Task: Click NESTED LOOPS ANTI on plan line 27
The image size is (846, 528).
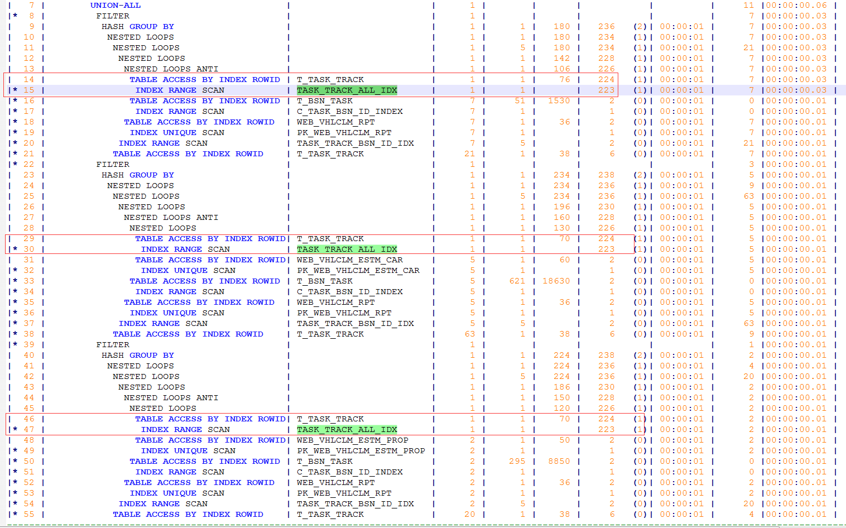Action: coord(171,218)
